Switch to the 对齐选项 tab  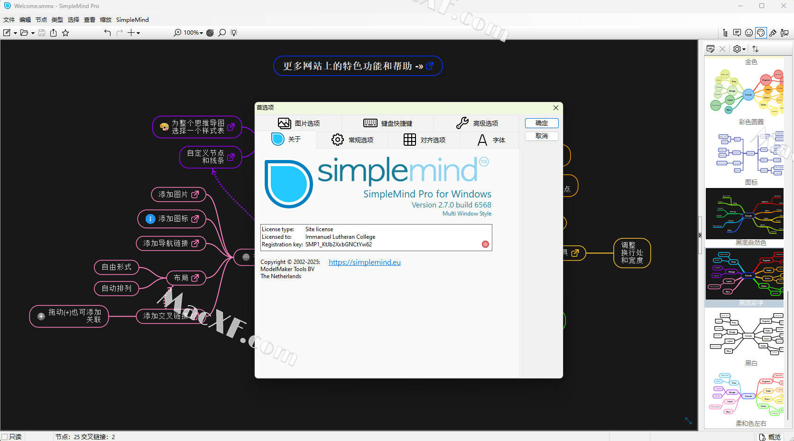[x=424, y=140]
